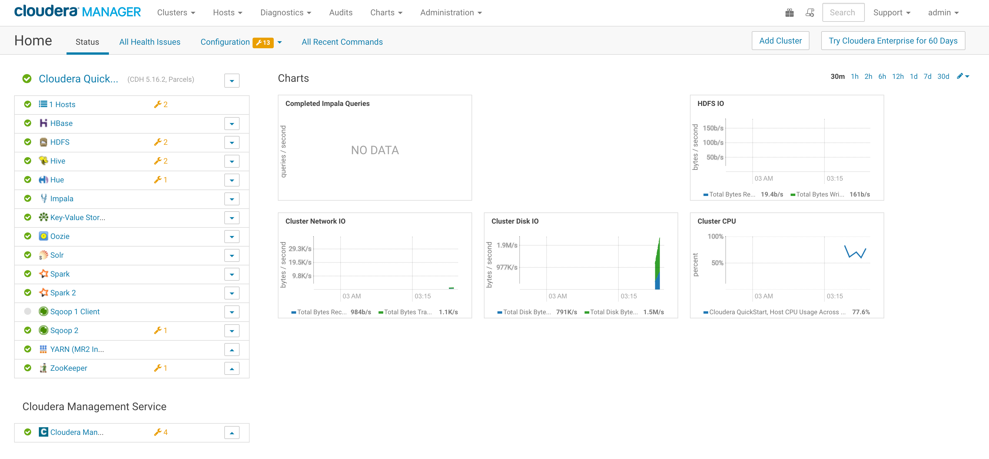Switch to the All Health Issues tab
The width and height of the screenshot is (989, 459).
pos(150,42)
